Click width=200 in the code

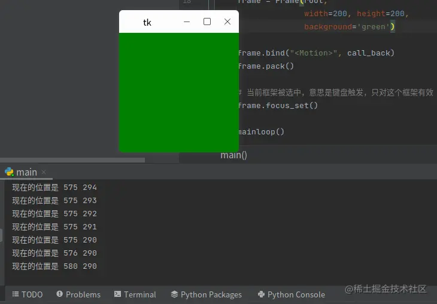pos(326,14)
